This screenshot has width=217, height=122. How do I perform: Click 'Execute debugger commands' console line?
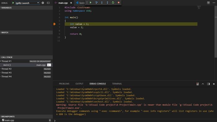click(x=135, y=113)
